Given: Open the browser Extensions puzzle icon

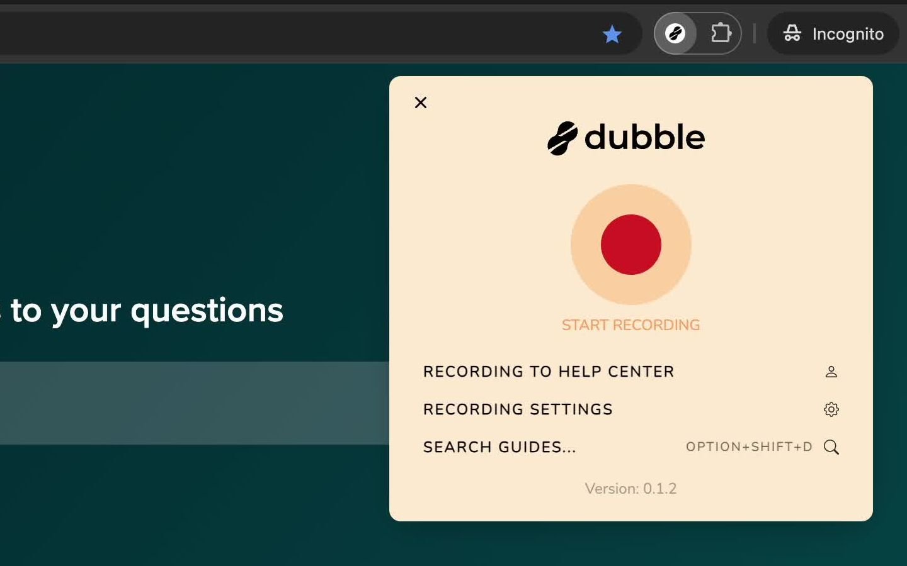Looking at the screenshot, I should tap(721, 33).
